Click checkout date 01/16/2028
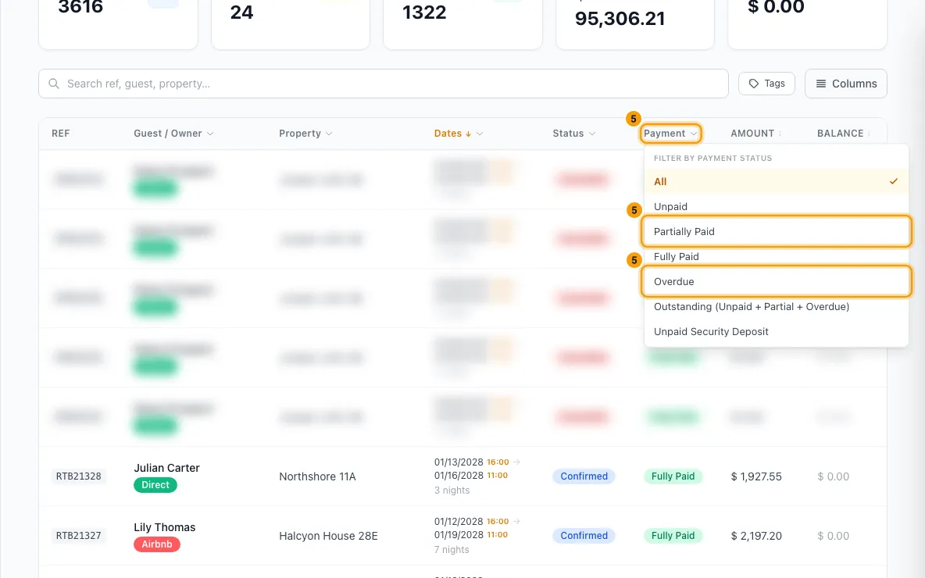925x578 pixels. [x=459, y=476]
